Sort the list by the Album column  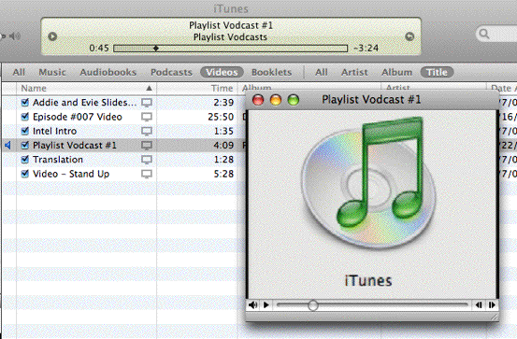(x=256, y=88)
